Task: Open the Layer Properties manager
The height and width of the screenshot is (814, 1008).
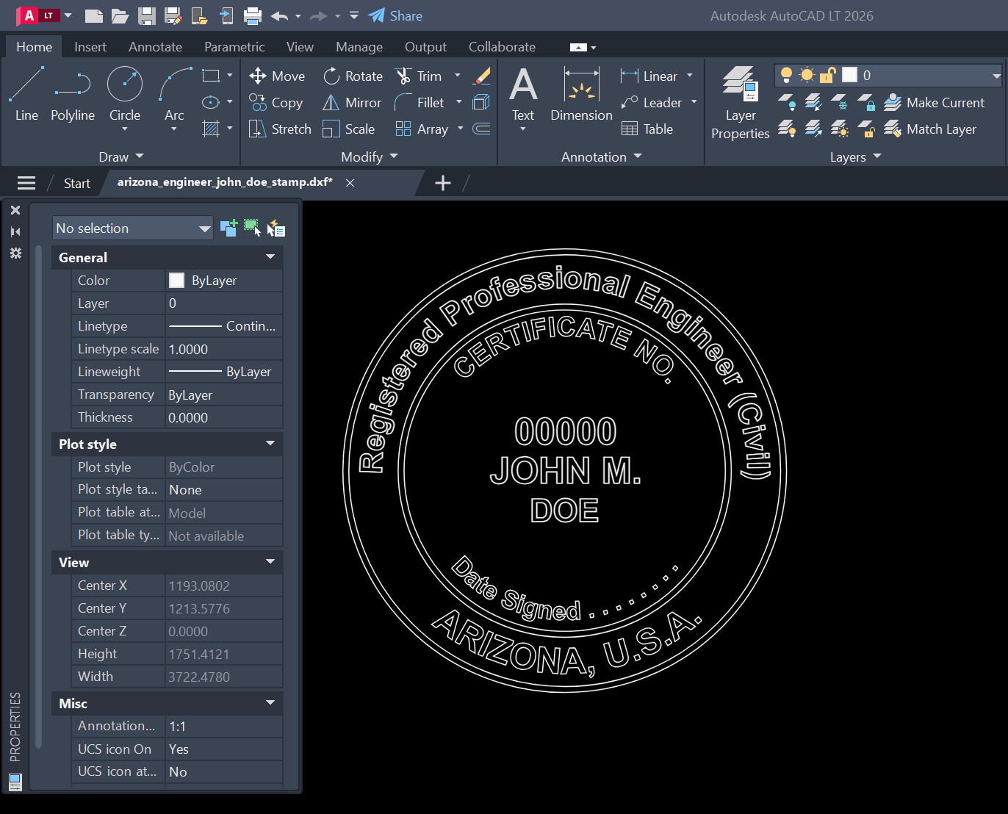Action: 740,102
